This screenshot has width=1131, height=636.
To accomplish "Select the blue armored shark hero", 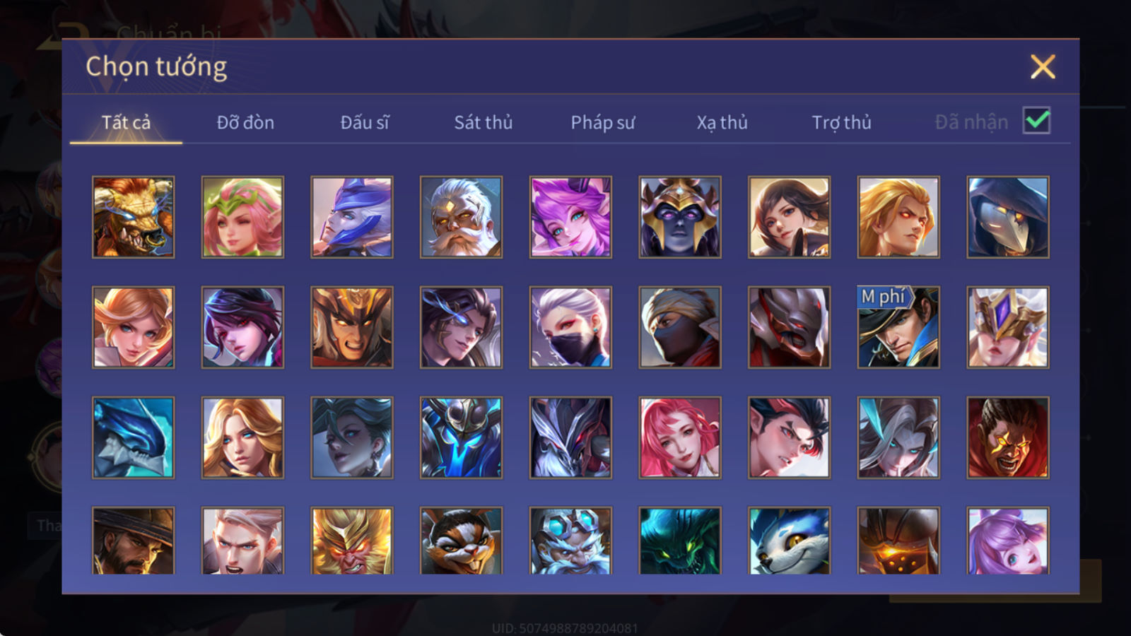I will (x=133, y=437).
